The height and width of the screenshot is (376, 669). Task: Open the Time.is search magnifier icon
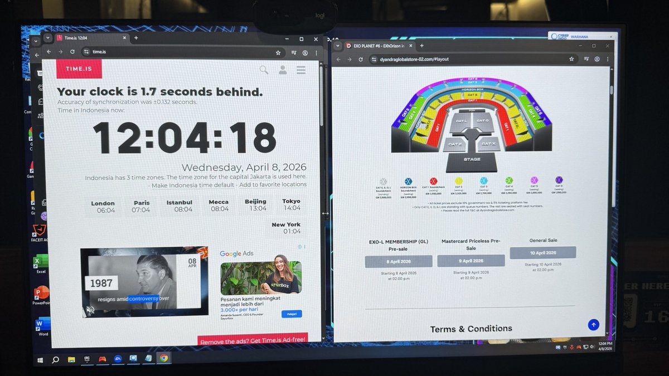pyautogui.click(x=264, y=70)
